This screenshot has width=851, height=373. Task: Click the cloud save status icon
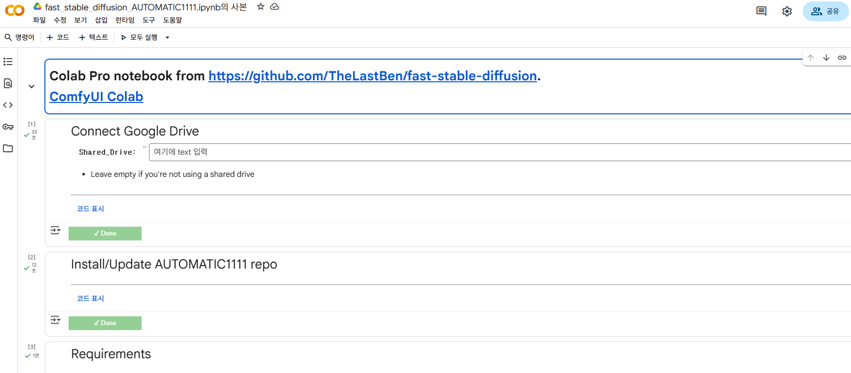click(275, 6)
